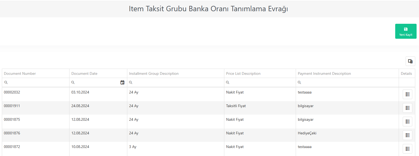Open details for document 00001875
The image size is (419, 156).
(407, 121)
